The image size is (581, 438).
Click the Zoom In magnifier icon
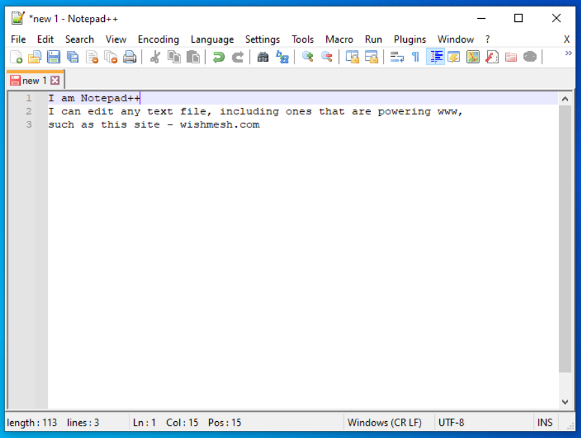(x=307, y=57)
